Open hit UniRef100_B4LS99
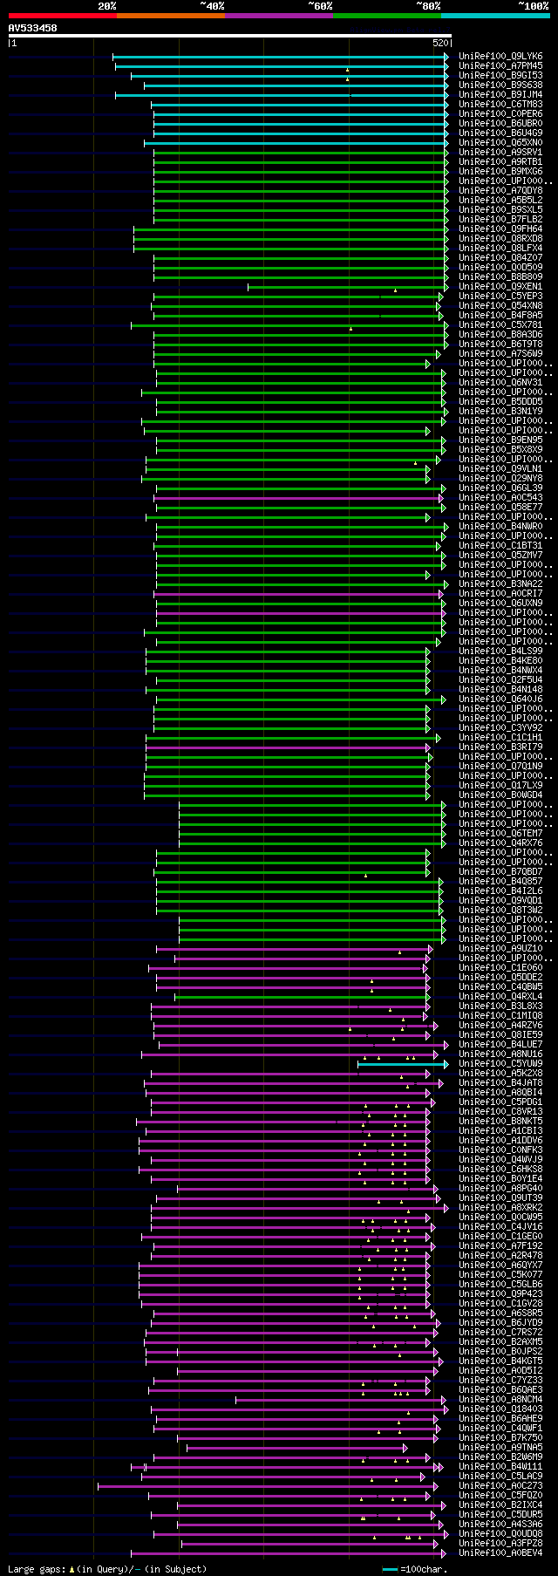The image size is (558, 1576). (500, 652)
